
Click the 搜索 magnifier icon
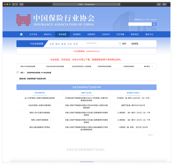tap(120, 44)
